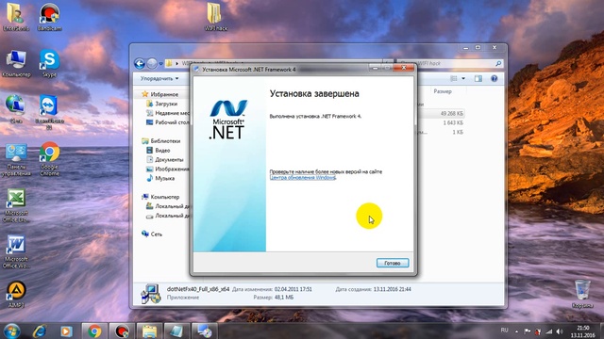The image size is (604, 339).
Task: Select the file row showing 1 КБ
Action: [442, 132]
